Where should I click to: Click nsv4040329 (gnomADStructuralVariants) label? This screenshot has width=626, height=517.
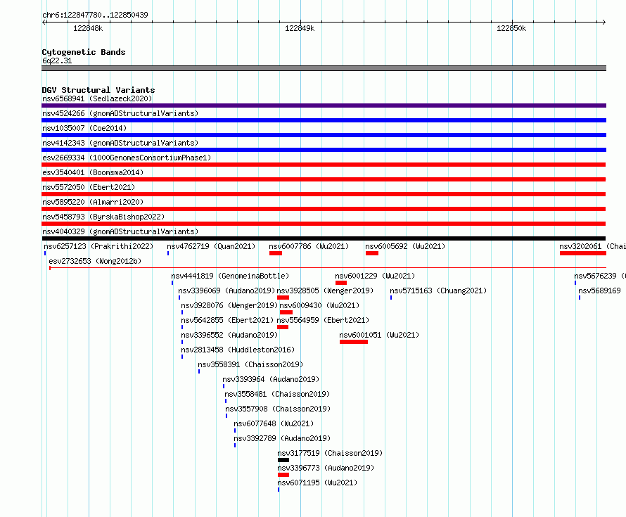click(x=120, y=231)
